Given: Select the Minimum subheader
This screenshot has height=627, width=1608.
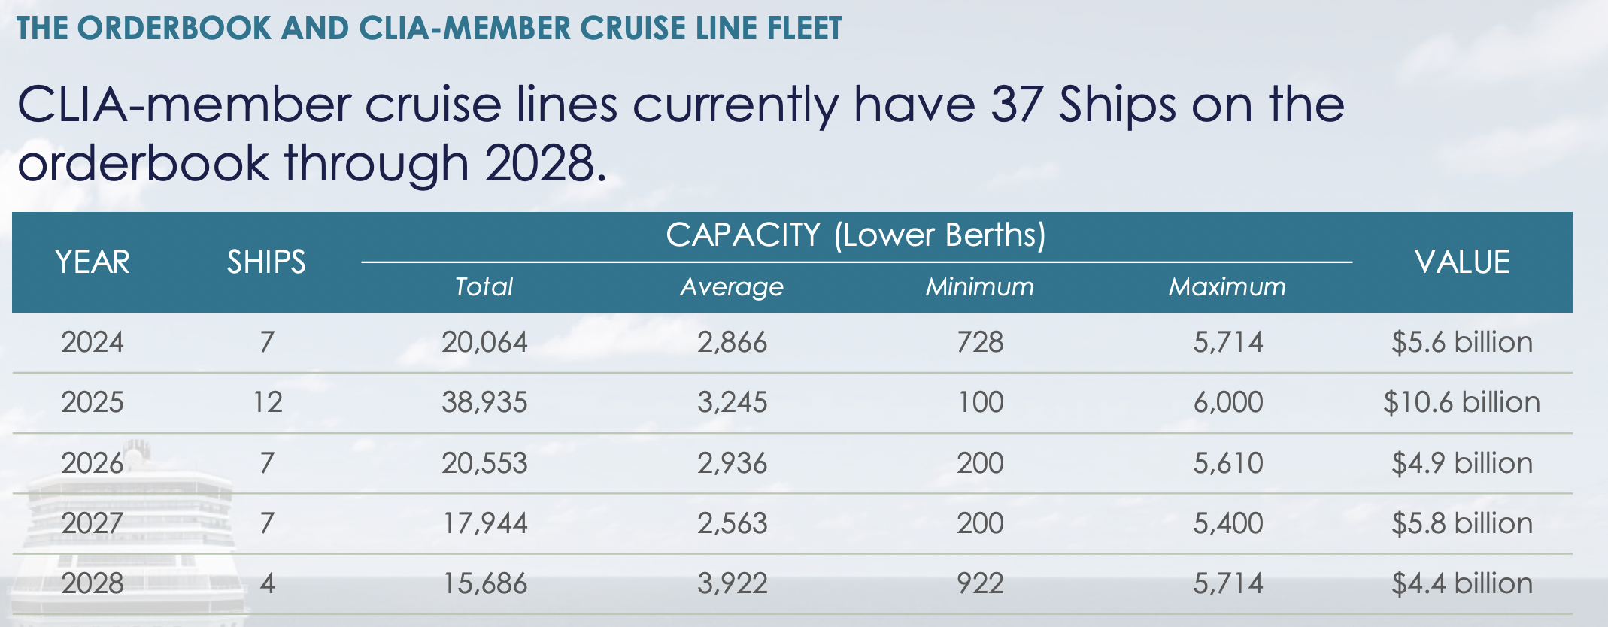Looking at the screenshot, I should [x=979, y=287].
